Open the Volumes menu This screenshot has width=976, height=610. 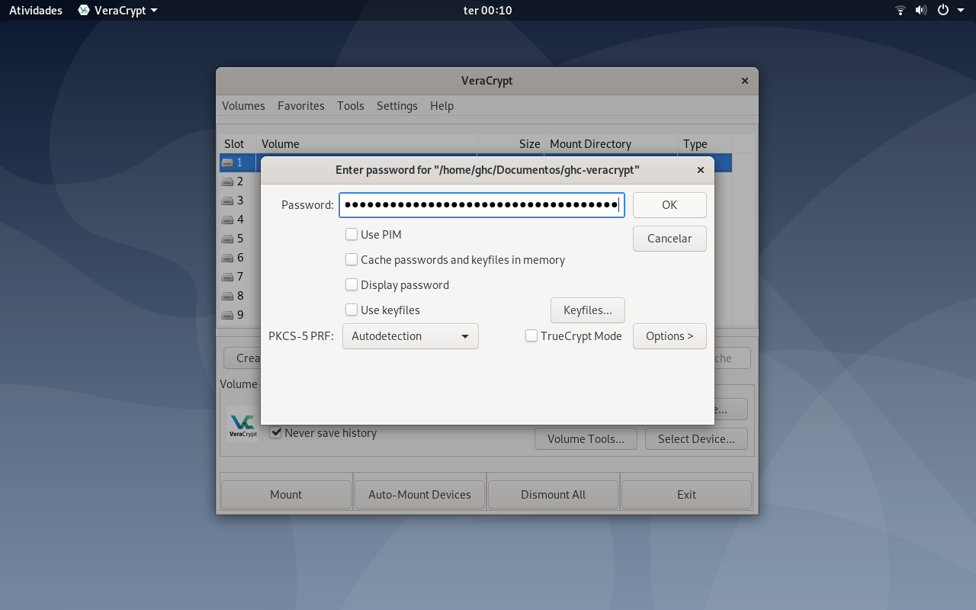click(243, 106)
